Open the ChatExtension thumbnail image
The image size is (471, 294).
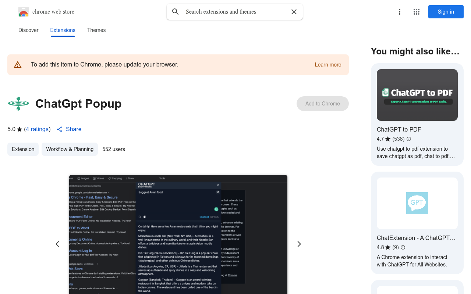417,204
